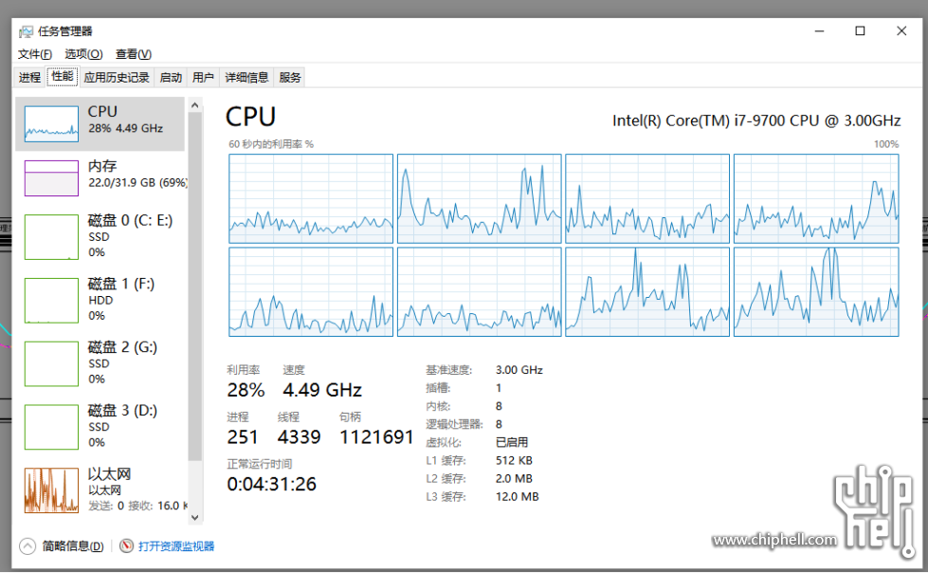The width and height of the screenshot is (928, 573).
Task: Click the first CPU core graph
Action: (311, 198)
